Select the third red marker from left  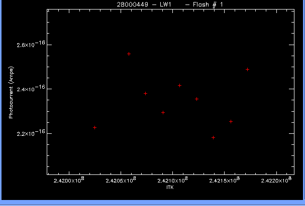point(145,93)
